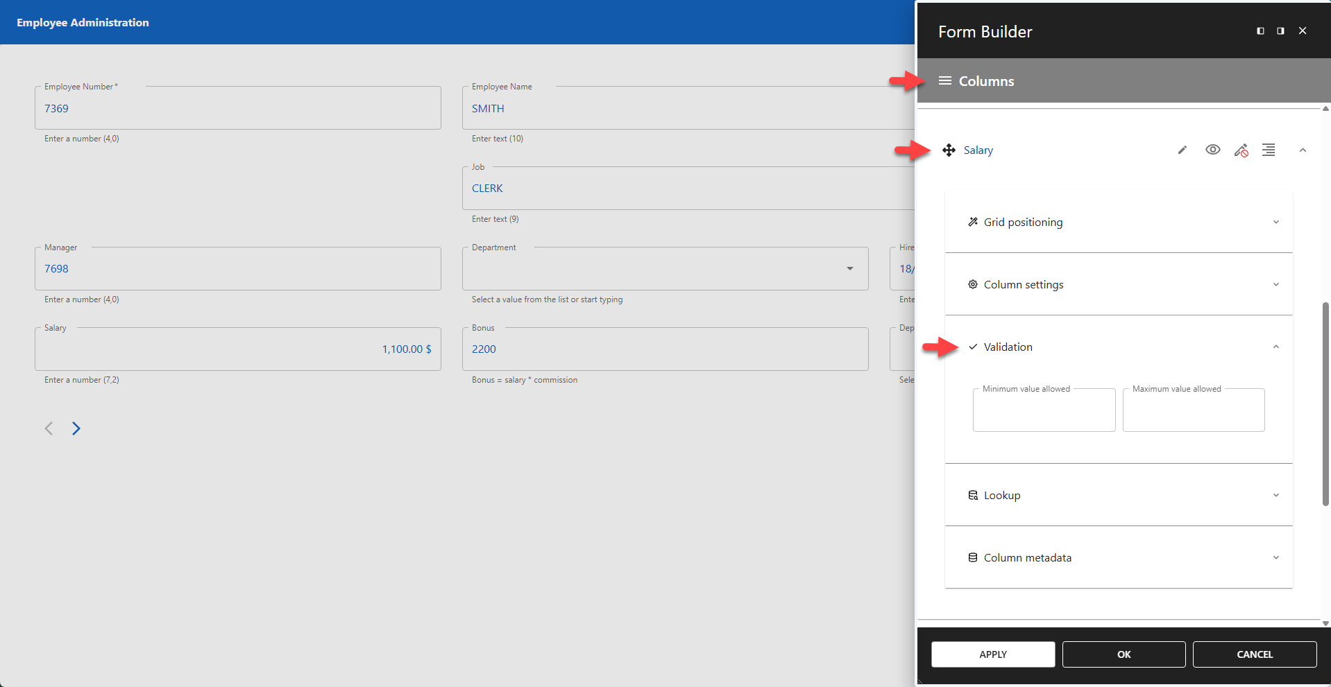Toggle read-only mode using the crossed pencil icon
Screen dimensions: 1331x687
(1241, 150)
